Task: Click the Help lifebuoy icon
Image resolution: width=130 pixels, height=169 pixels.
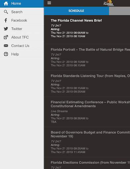Action: pyautogui.click(x=6, y=54)
